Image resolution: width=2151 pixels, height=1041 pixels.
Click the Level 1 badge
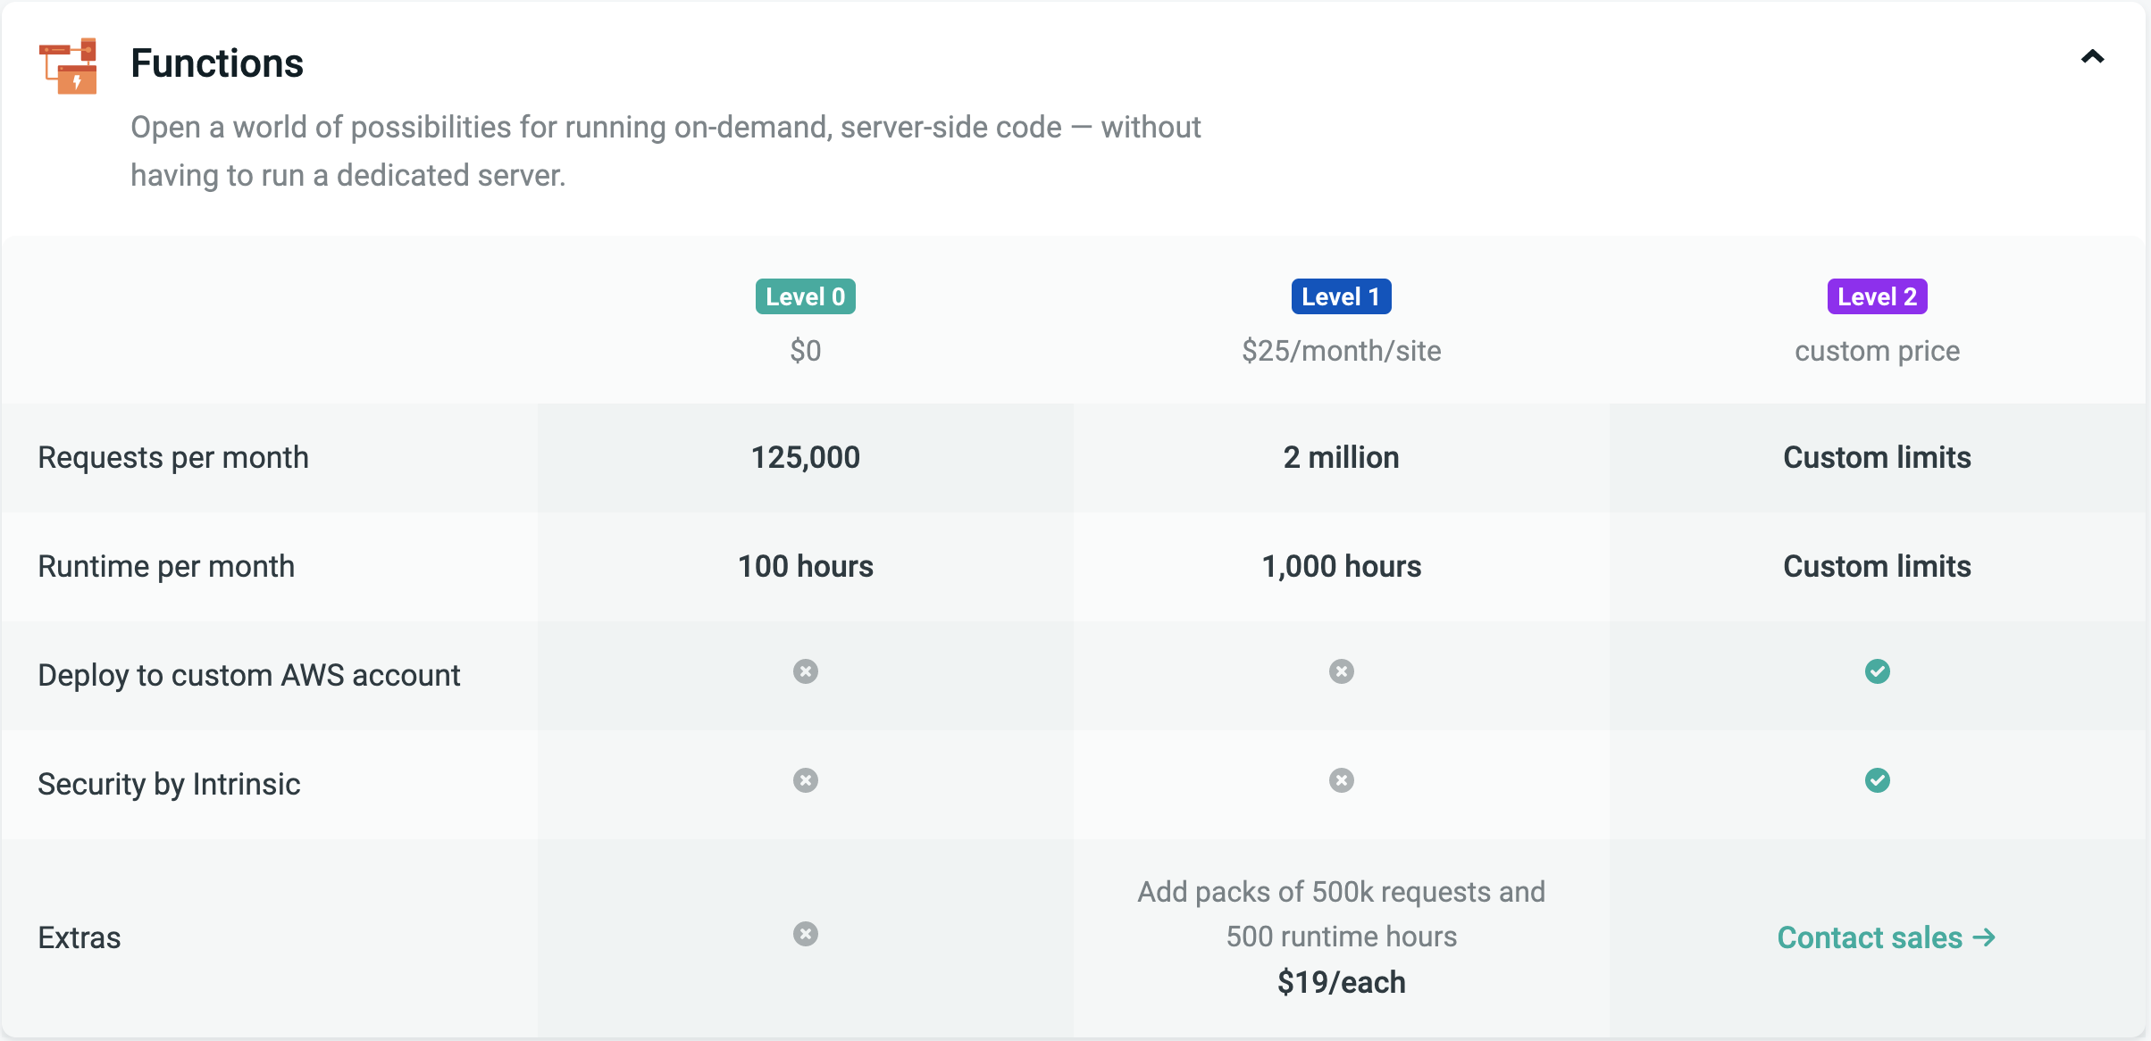(x=1341, y=296)
